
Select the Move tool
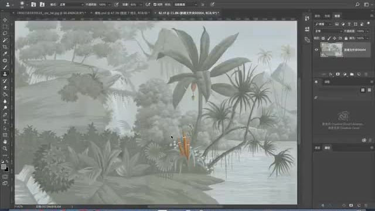(x=5, y=20)
